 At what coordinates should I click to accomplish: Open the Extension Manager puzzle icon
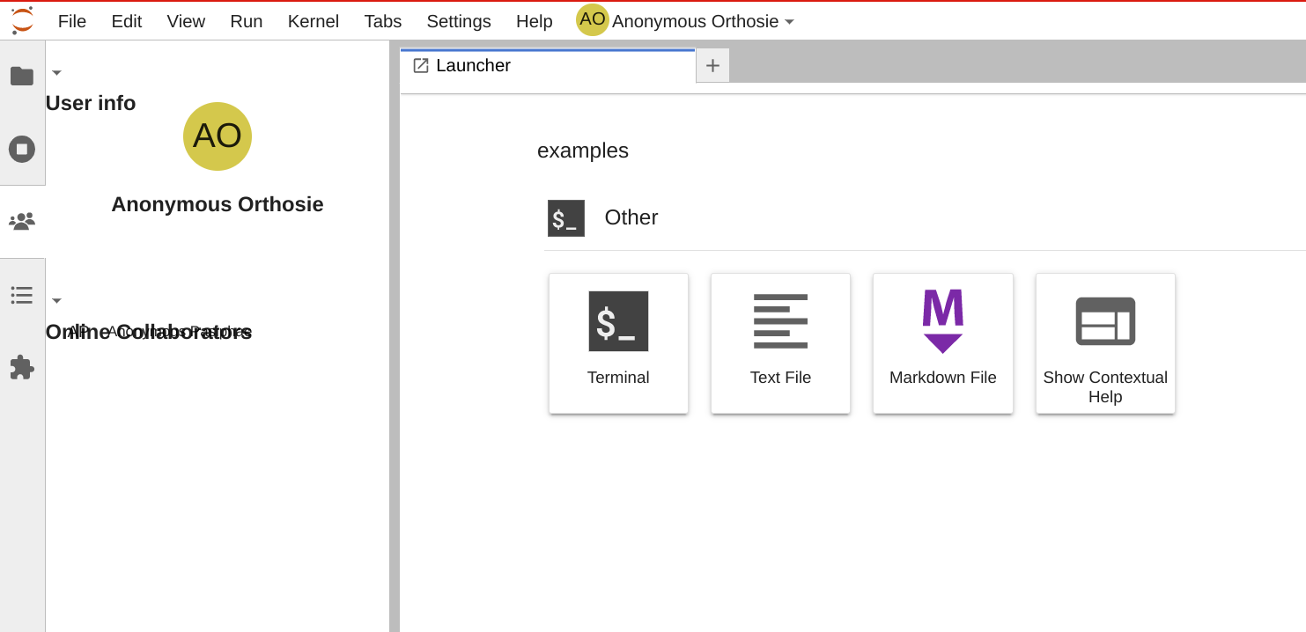tap(22, 367)
